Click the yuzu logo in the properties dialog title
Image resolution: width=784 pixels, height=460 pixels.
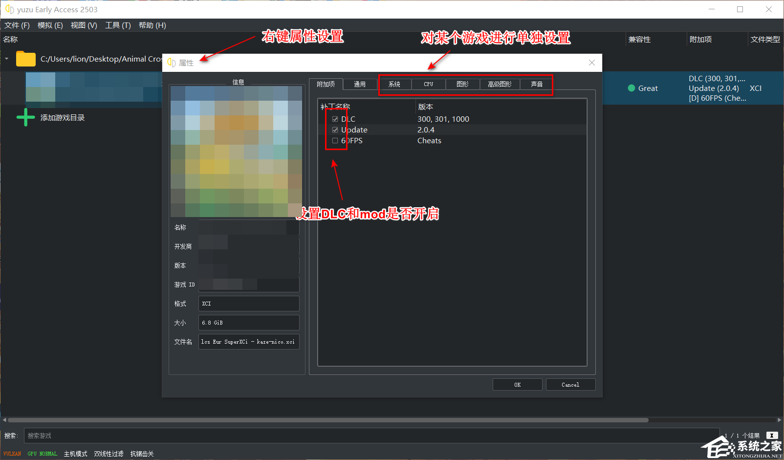172,63
